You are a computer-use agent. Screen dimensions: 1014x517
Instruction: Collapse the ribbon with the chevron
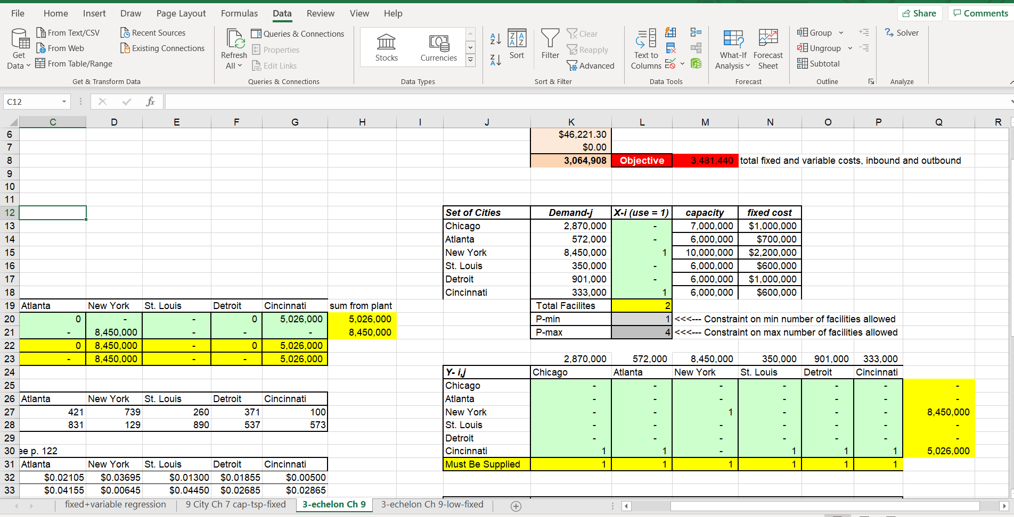click(x=1010, y=82)
